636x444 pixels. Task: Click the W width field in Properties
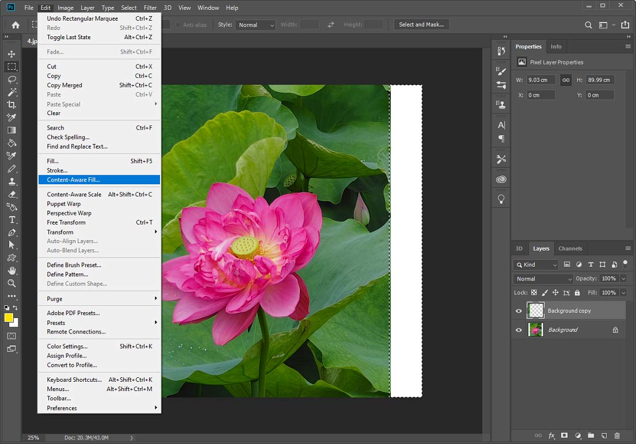(541, 80)
